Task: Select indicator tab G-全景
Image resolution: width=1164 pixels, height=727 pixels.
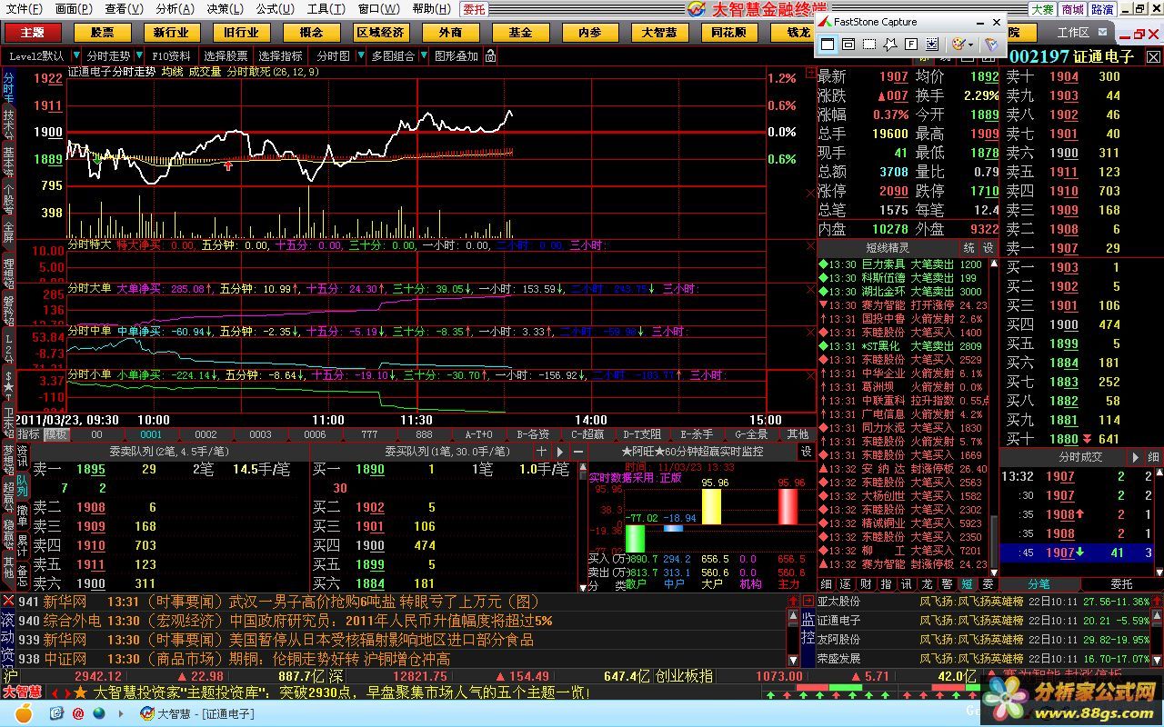Action: [x=750, y=435]
